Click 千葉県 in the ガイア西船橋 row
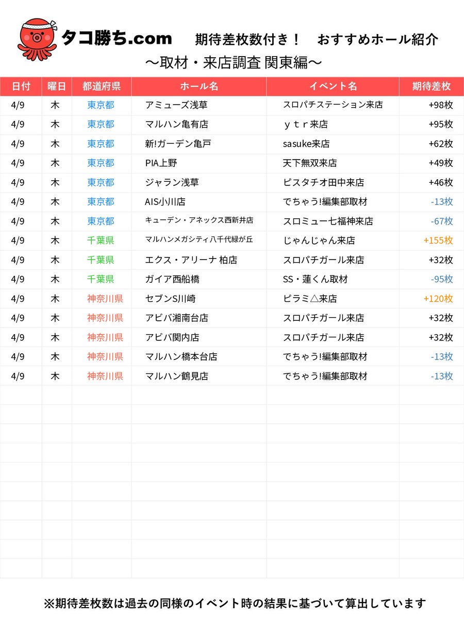This screenshot has height=618, width=464. (101, 279)
